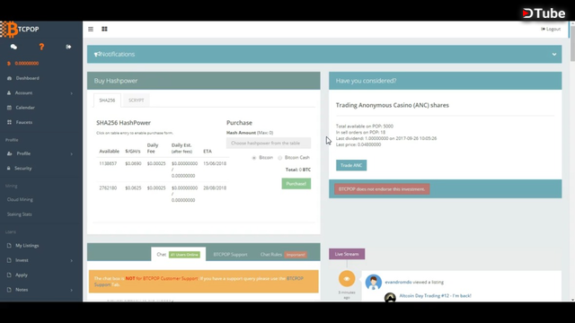Open My Listings in sidebar
The width and height of the screenshot is (575, 323).
(27, 246)
